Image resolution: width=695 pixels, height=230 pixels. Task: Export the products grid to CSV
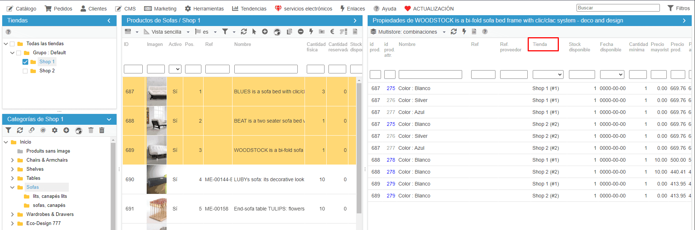point(355,32)
